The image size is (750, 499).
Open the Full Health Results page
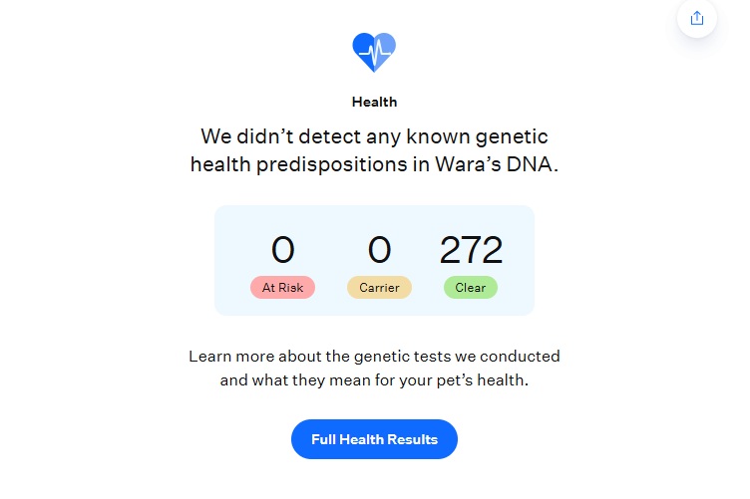374,439
